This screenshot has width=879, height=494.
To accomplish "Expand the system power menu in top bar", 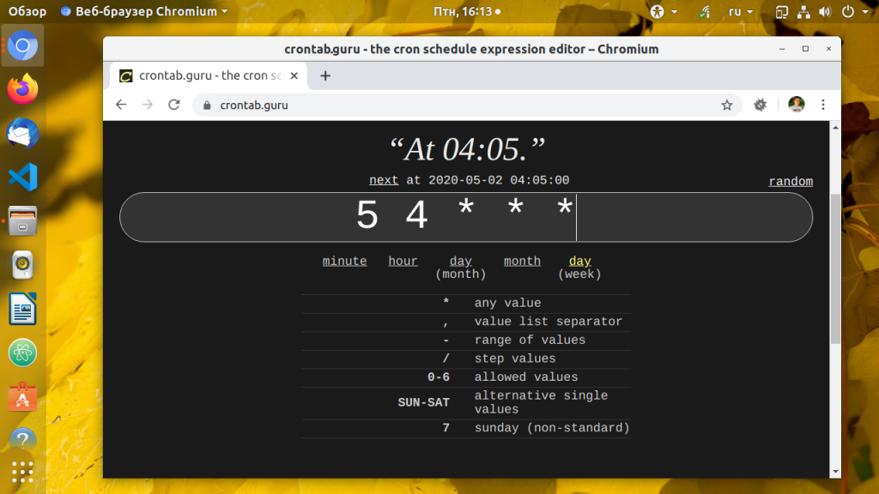I will click(853, 12).
